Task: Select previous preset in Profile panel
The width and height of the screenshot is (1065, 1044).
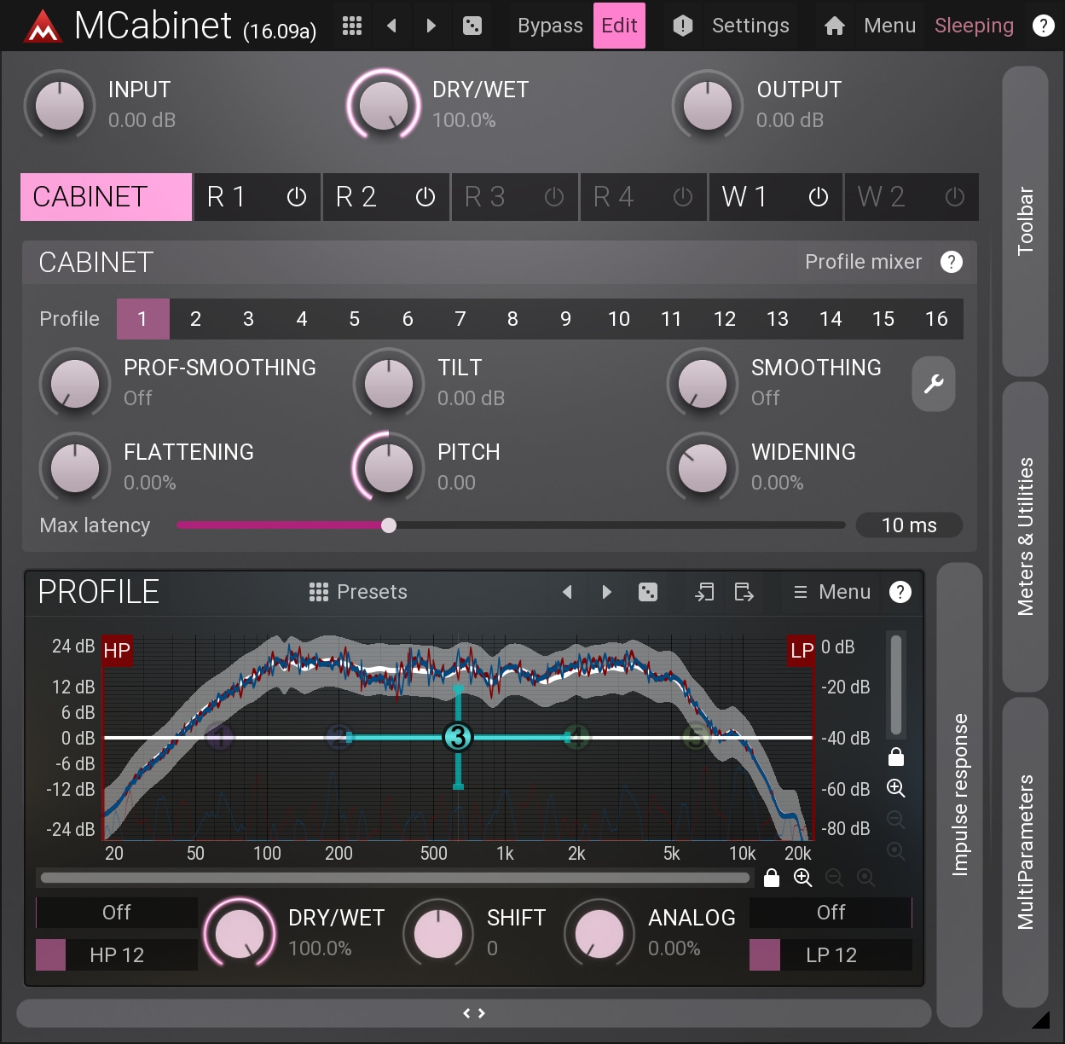Action: point(567,592)
